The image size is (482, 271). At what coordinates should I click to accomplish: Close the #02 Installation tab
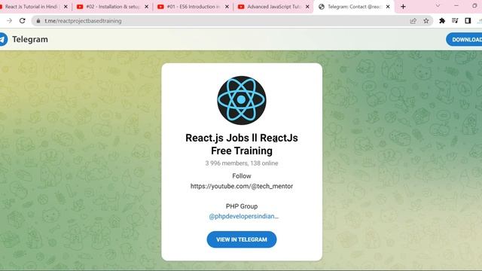click(x=146, y=7)
